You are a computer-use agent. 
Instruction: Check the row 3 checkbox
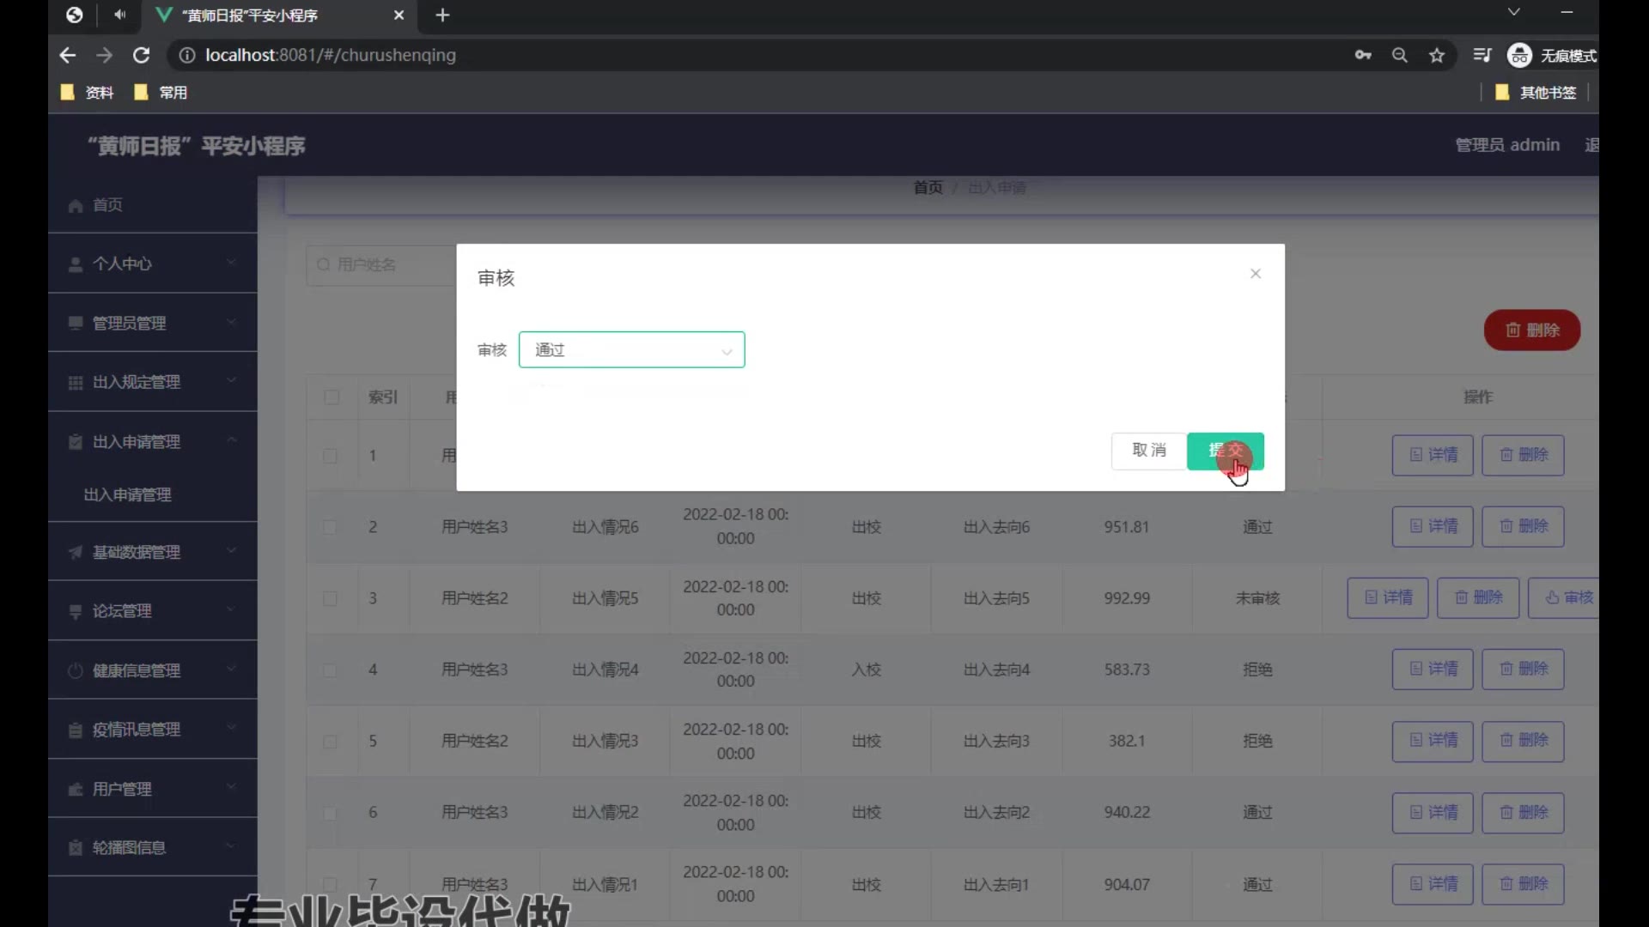(330, 598)
